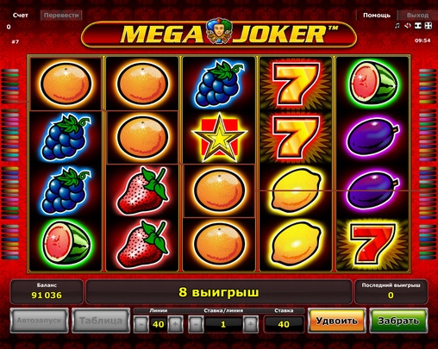Collect winnings with the Забрать button
This screenshot has height=349, width=438.
pos(398,321)
